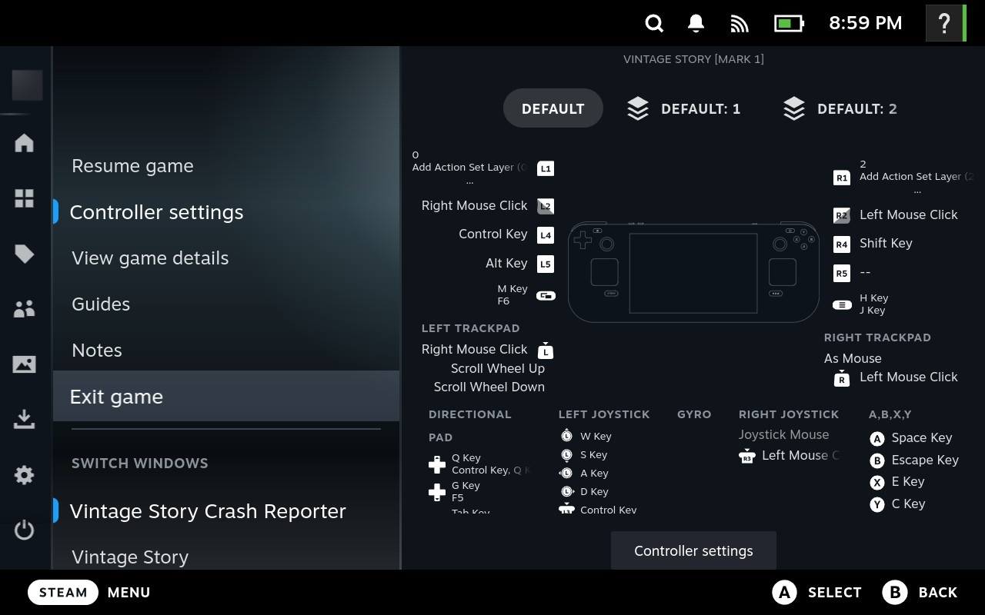Open the Power icon in sidebar

(25, 530)
